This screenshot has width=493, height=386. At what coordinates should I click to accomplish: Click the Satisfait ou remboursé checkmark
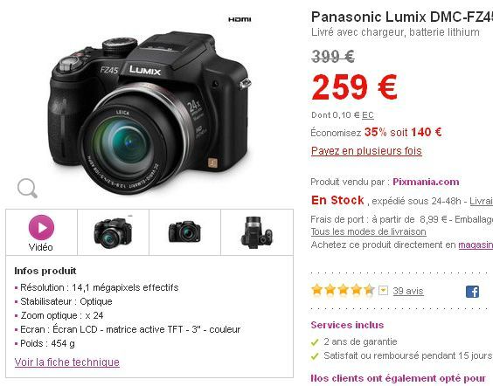pyautogui.click(x=315, y=356)
